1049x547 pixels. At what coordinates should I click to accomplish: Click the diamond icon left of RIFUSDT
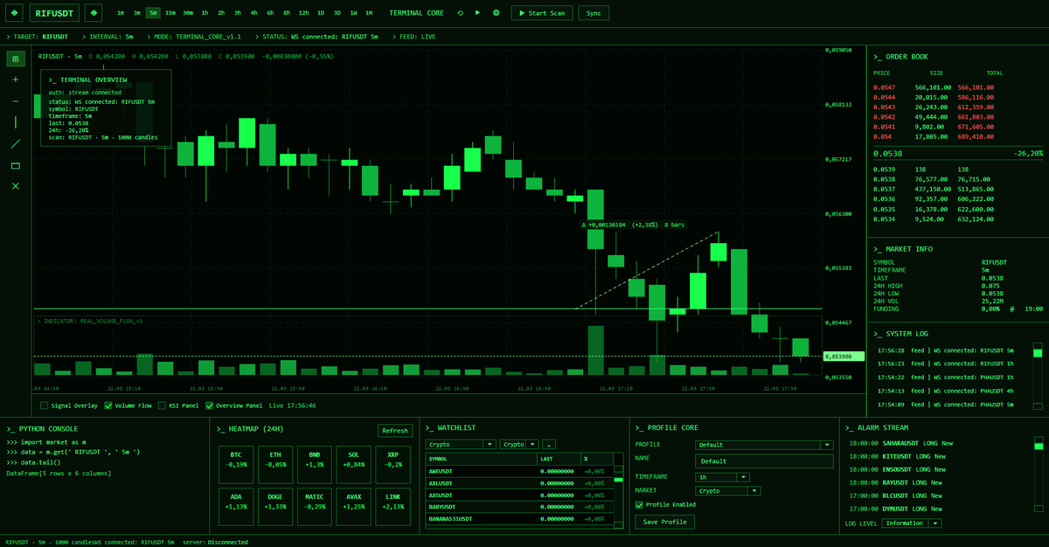click(13, 13)
